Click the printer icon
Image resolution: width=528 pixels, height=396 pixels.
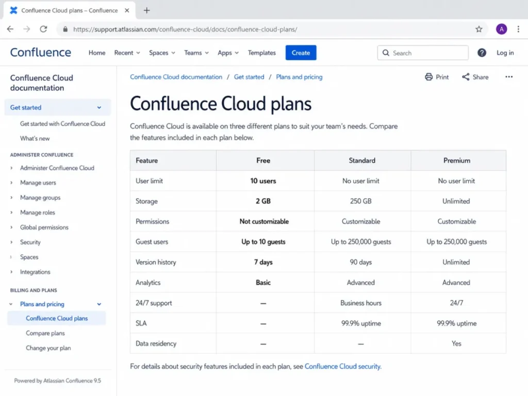pyautogui.click(x=428, y=77)
